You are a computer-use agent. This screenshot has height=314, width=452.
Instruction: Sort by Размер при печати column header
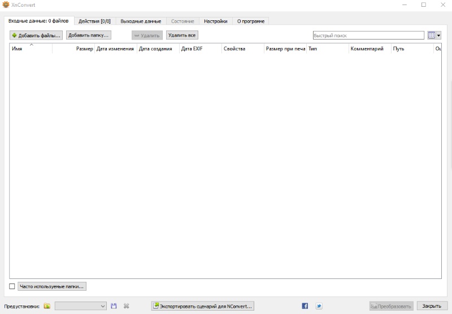click(x=285, y=49)
